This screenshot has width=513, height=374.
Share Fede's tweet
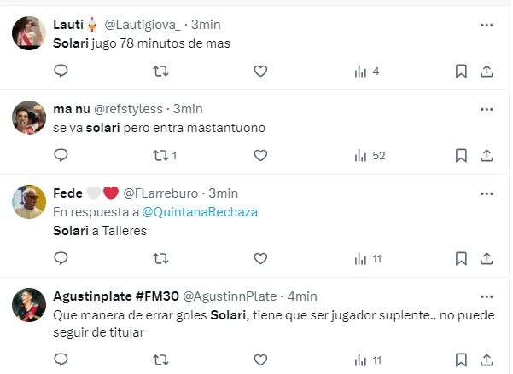(x=487, y=258)
